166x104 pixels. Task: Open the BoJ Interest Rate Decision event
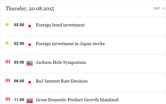[62, 81]
